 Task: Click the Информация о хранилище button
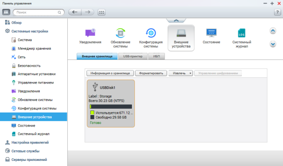coord(110,73)
